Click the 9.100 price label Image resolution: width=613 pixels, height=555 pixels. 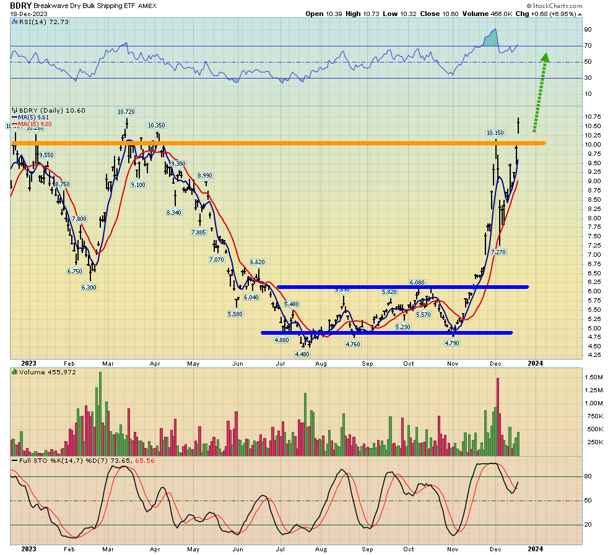pos(138,185)
